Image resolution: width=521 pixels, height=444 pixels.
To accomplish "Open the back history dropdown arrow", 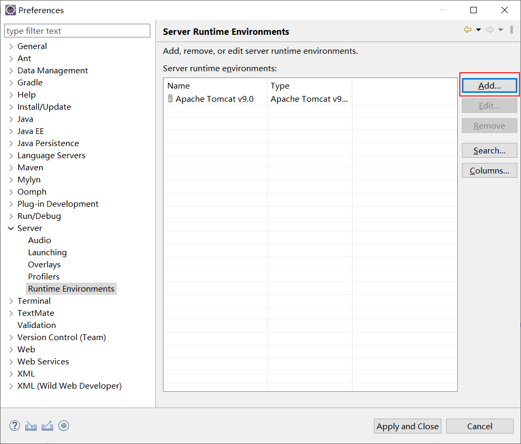I will [x=478, y=30].
